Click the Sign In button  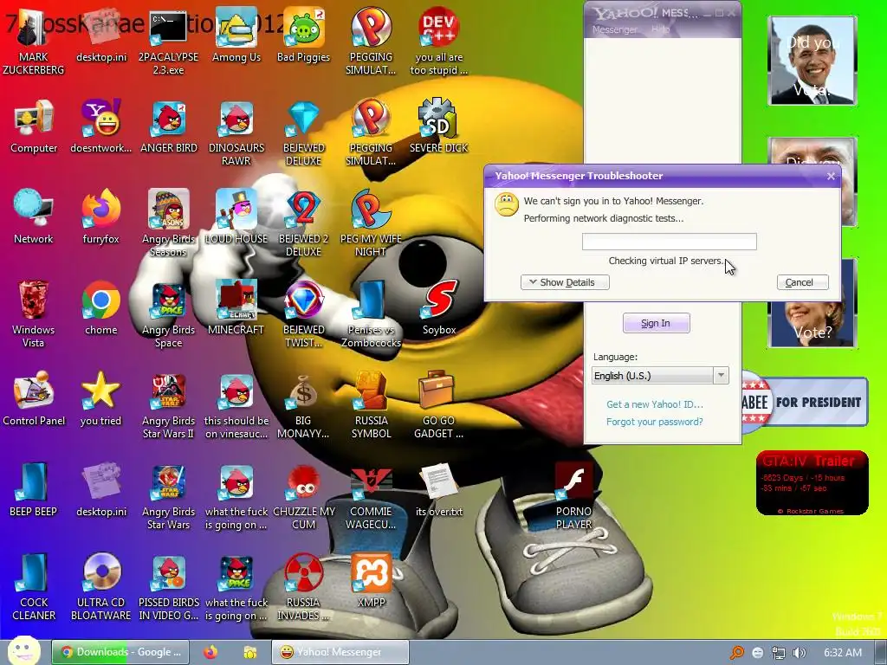tap(657, 323)
